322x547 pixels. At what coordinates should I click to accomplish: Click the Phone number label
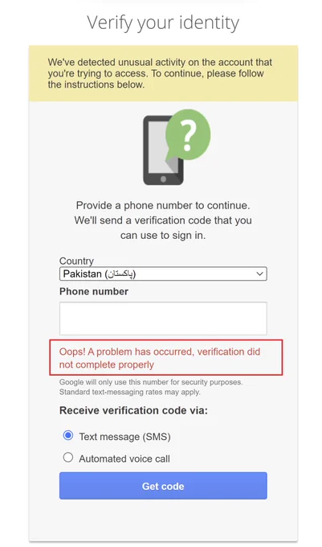94,291
